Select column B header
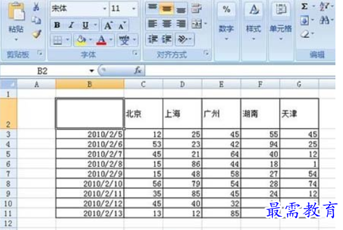 (90, 84)
